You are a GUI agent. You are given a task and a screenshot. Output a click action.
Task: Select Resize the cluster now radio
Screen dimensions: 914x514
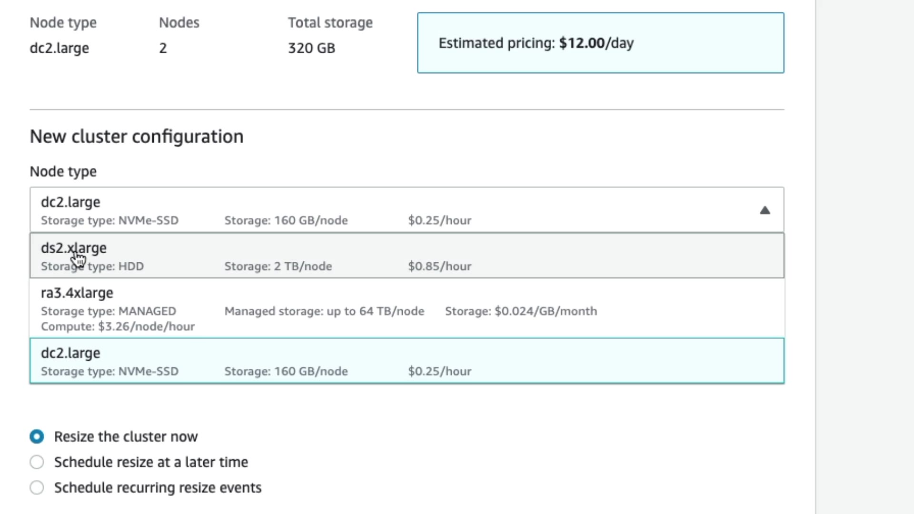tap(37, 436)
